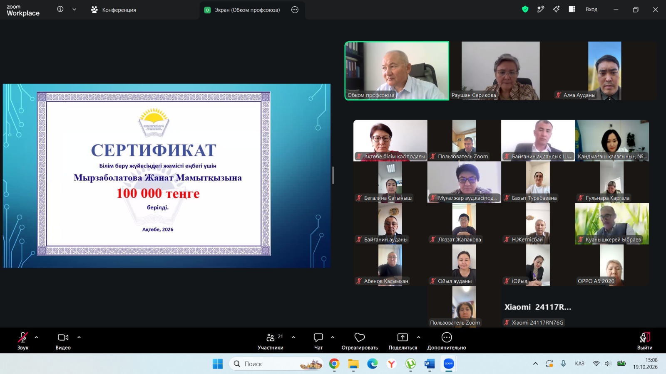Toggle the view layout icon near Вход

click(572, 9)
